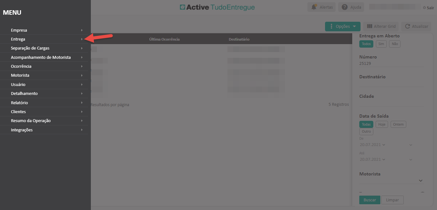Open the Entrega menu item
Screen dimensions: 437x210
18,39
